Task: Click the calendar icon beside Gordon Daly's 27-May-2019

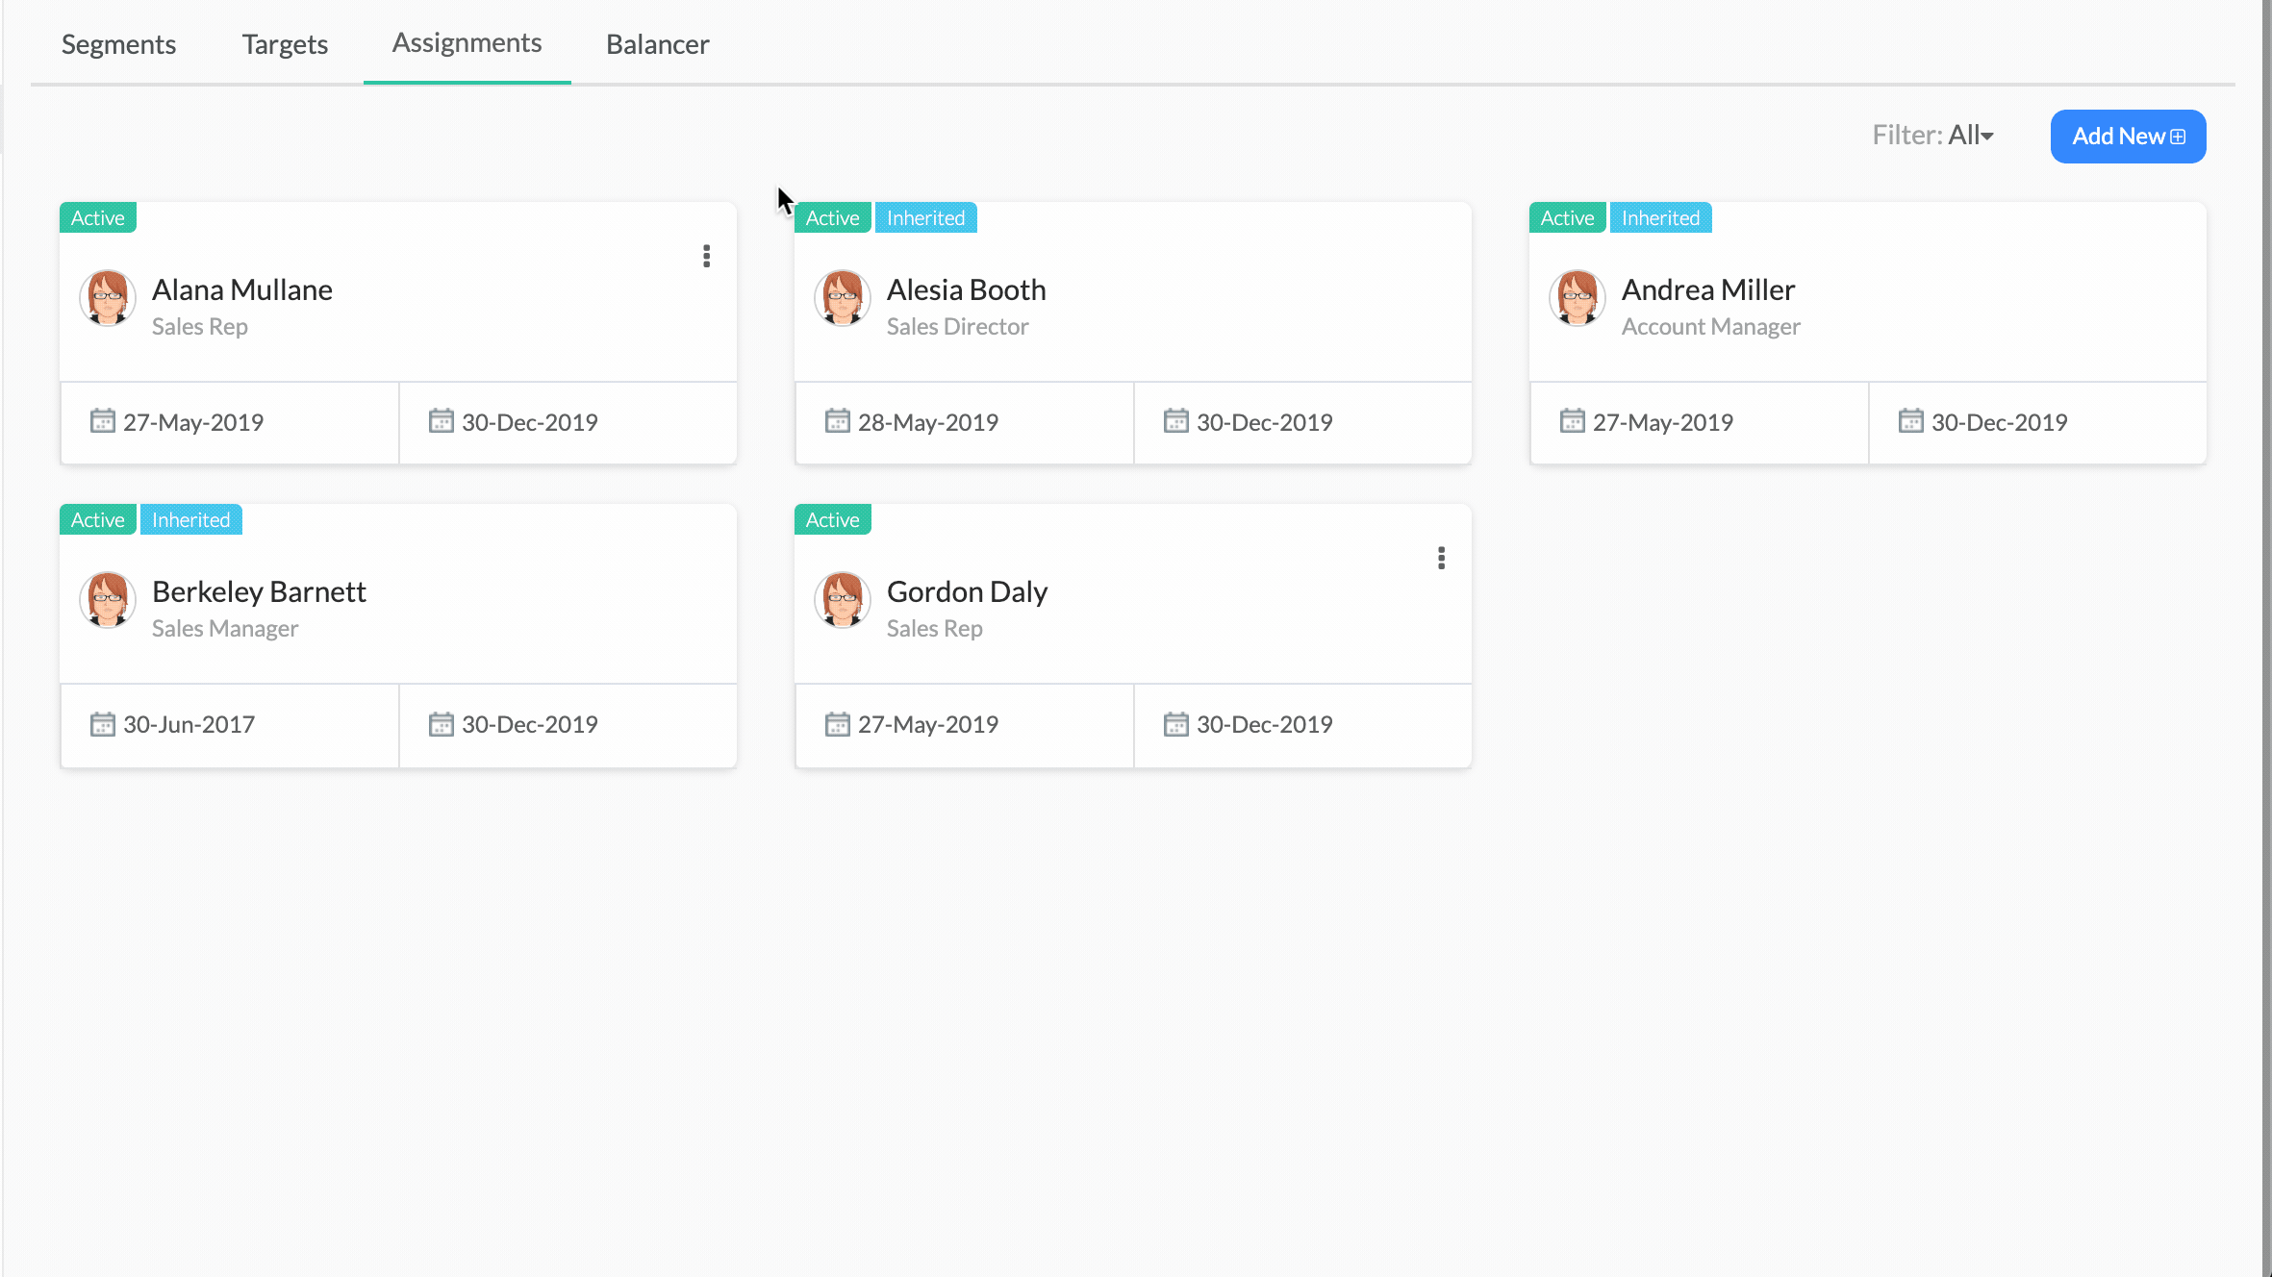Action: click(x=838, y=723)
